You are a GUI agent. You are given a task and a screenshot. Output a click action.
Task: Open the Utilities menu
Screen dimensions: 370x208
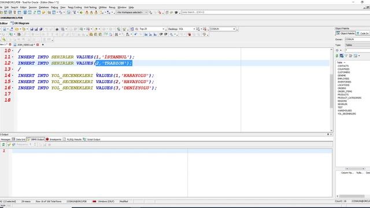tap(103, 8)
